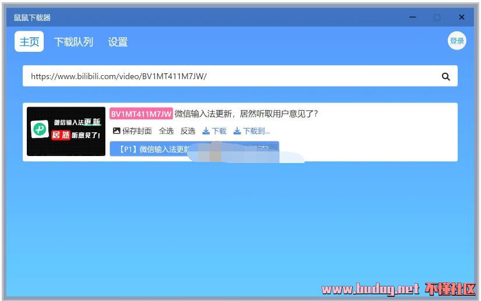Open the 下载队列 tab

click(x=73, y=42)
